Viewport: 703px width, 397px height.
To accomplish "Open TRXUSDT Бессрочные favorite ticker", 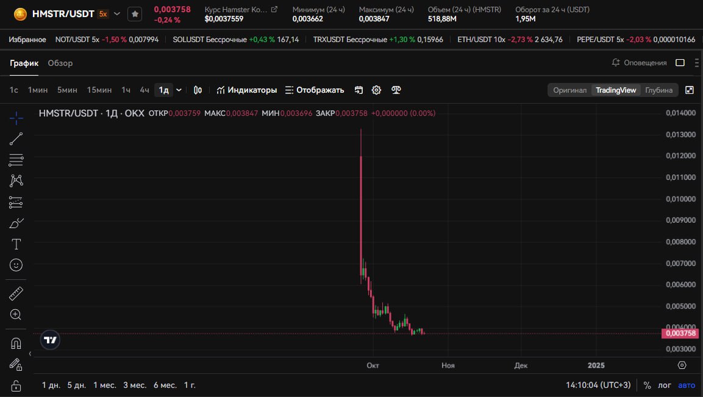I will pyautogui.click(x=378, y=40).
